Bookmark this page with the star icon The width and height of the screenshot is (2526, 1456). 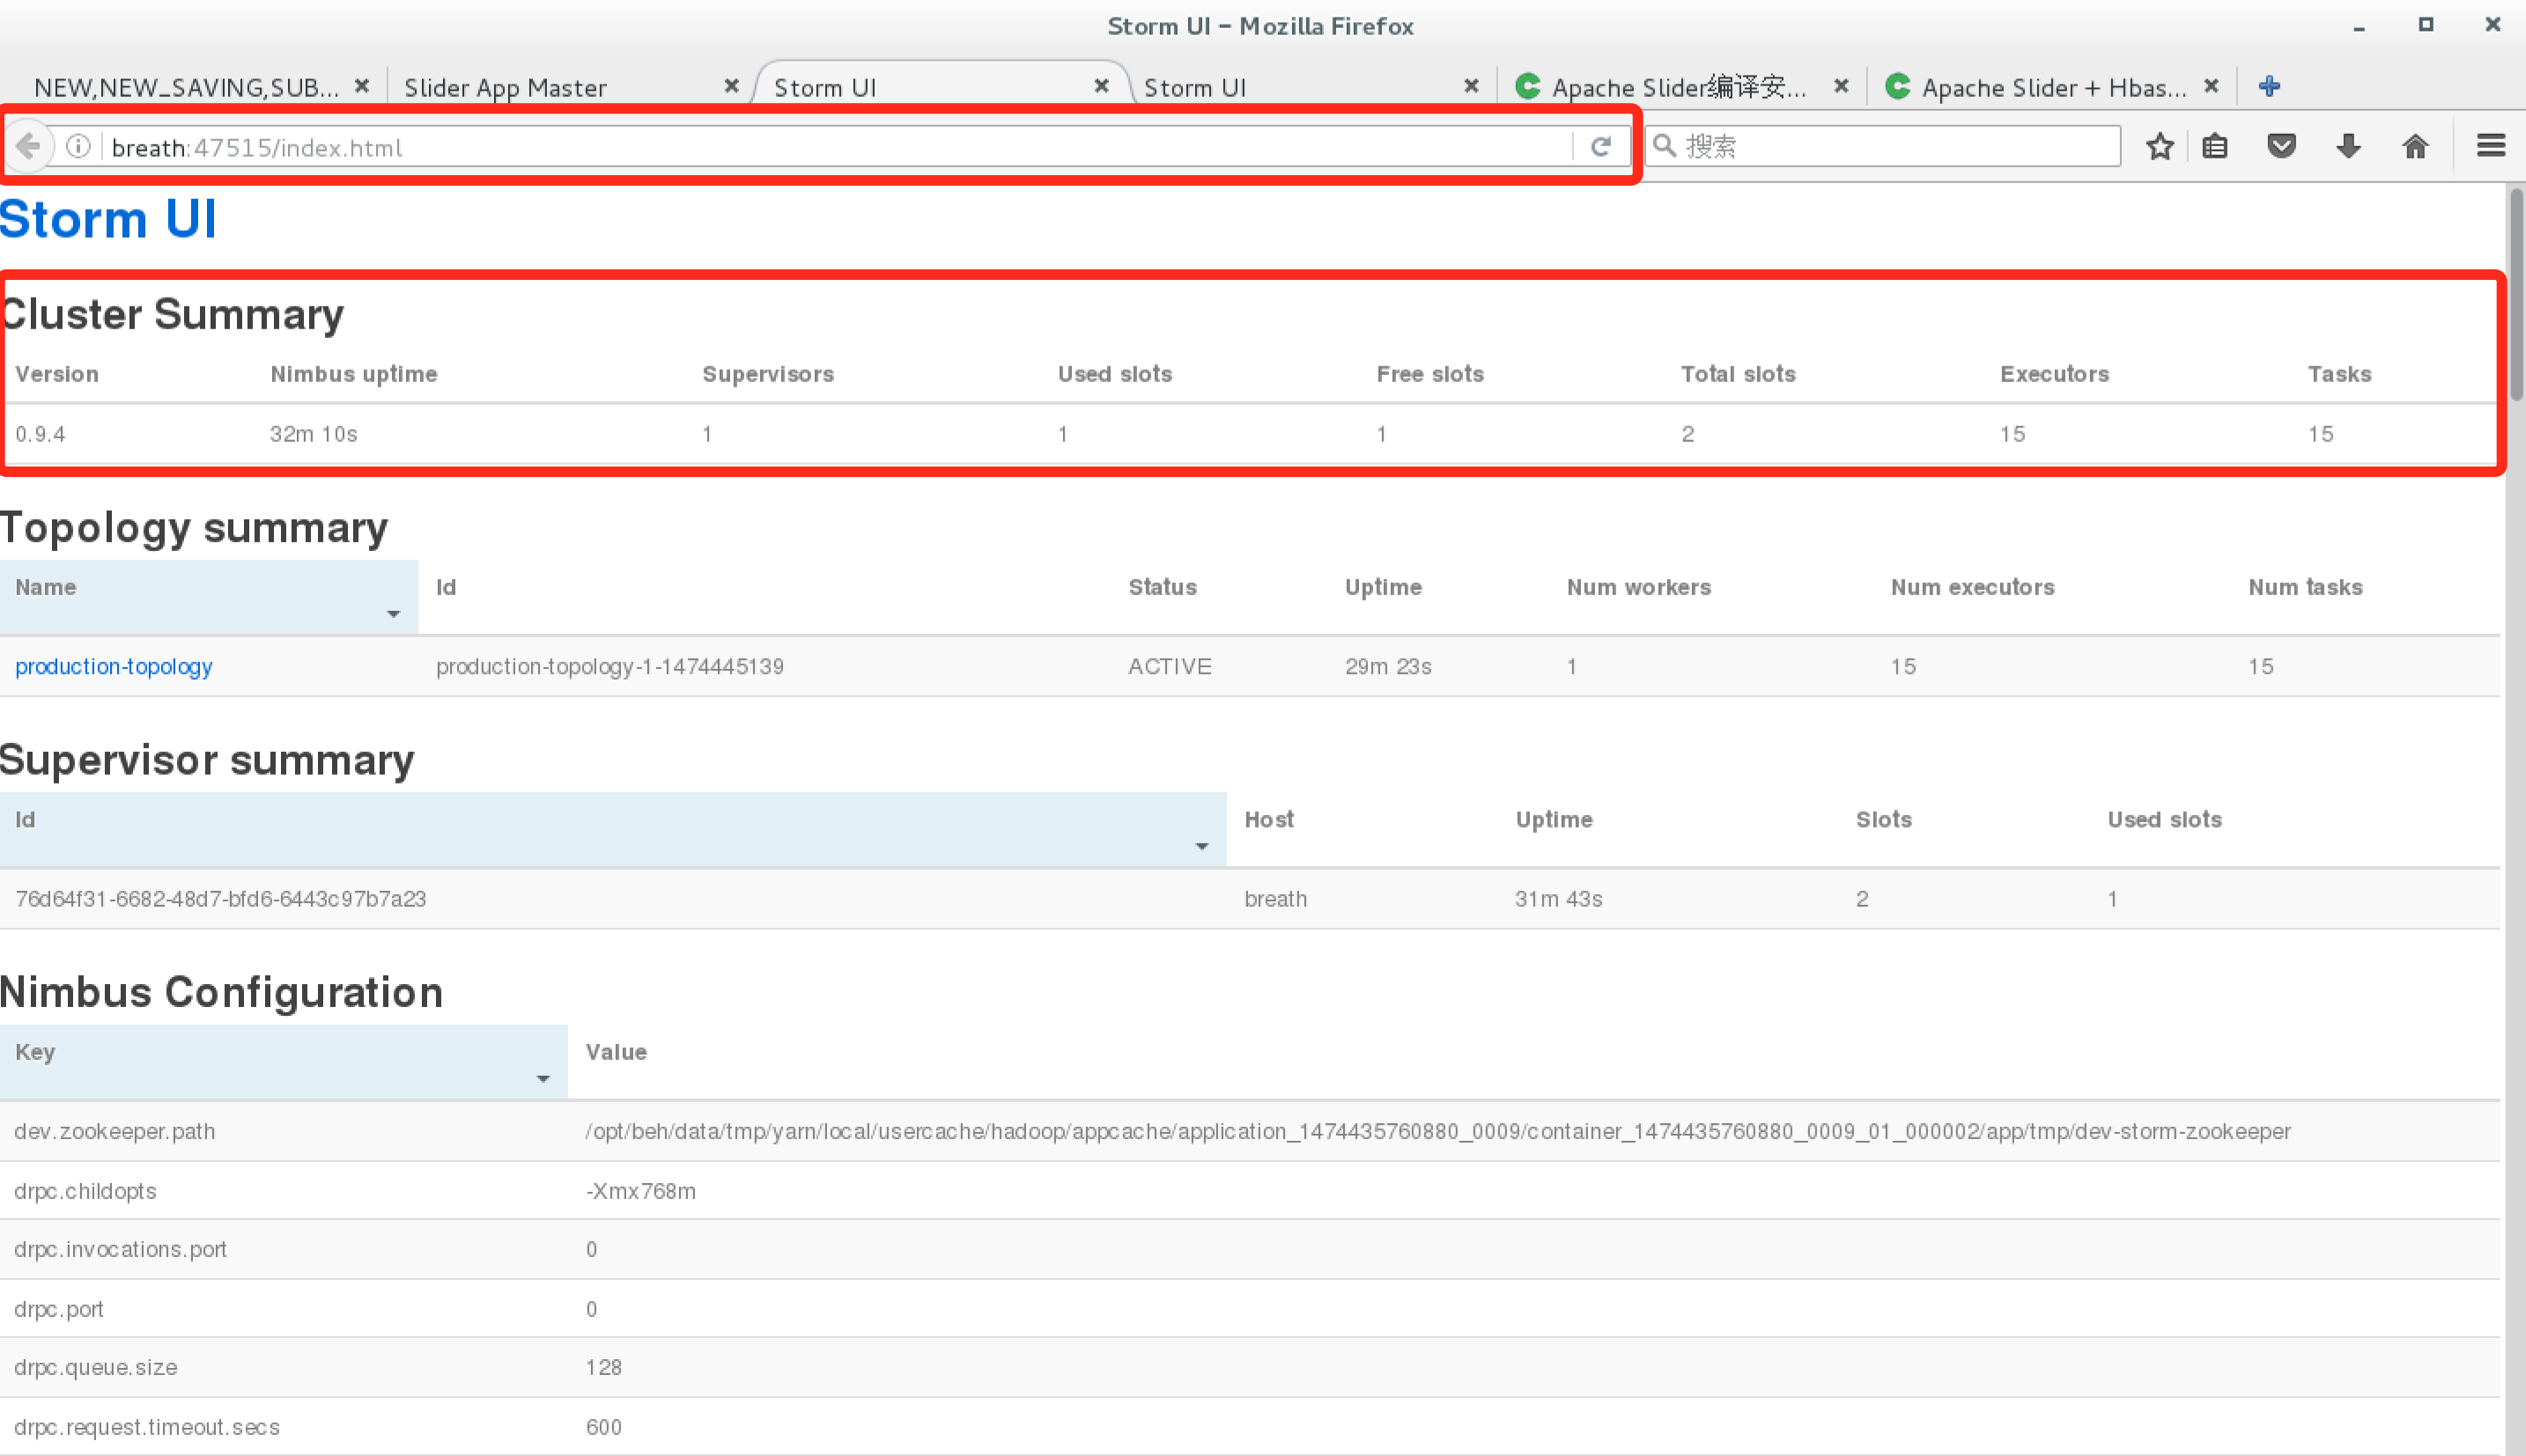point(2160,147)
